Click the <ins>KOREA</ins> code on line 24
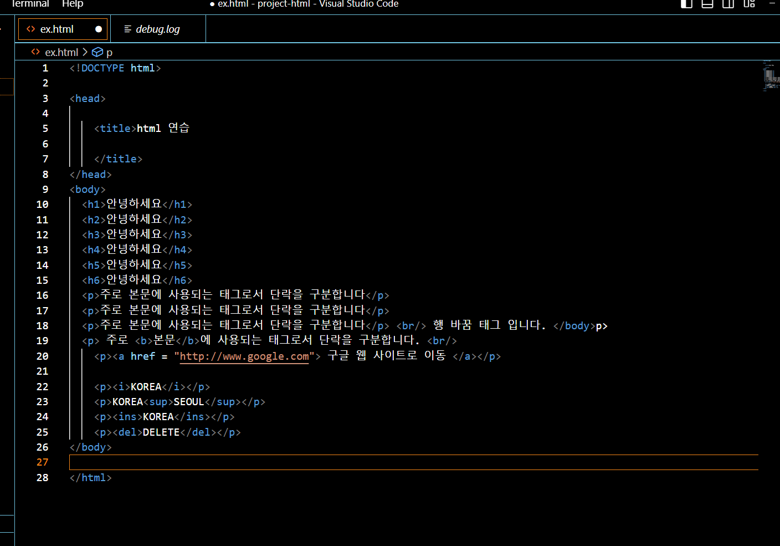This screenshot has height=546, width=780. click(162, 417)
